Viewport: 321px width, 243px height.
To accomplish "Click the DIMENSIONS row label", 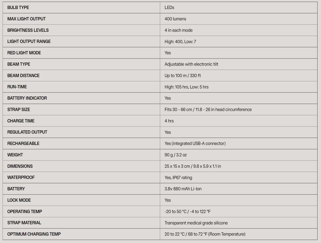I will pos(20,166).
